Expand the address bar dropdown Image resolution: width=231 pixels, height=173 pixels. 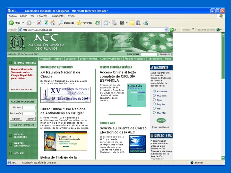[166, 30]
